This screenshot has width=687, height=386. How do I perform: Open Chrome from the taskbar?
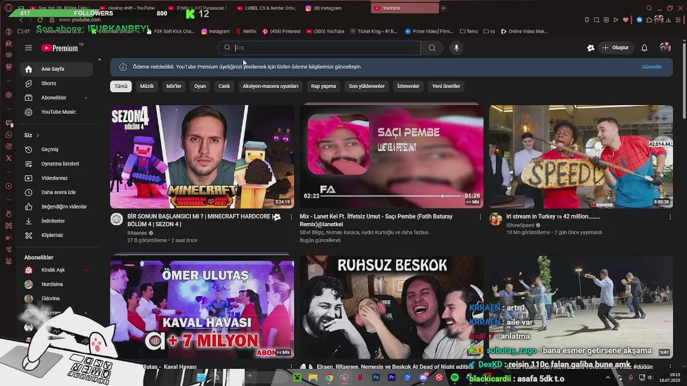[328, 378]
